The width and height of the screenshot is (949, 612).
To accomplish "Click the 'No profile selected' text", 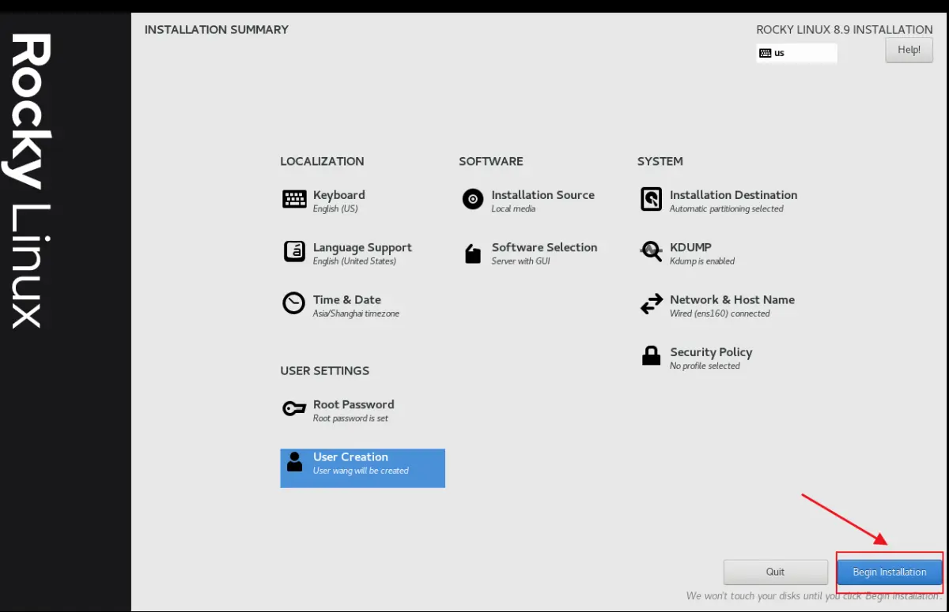I will coord(705,366).
